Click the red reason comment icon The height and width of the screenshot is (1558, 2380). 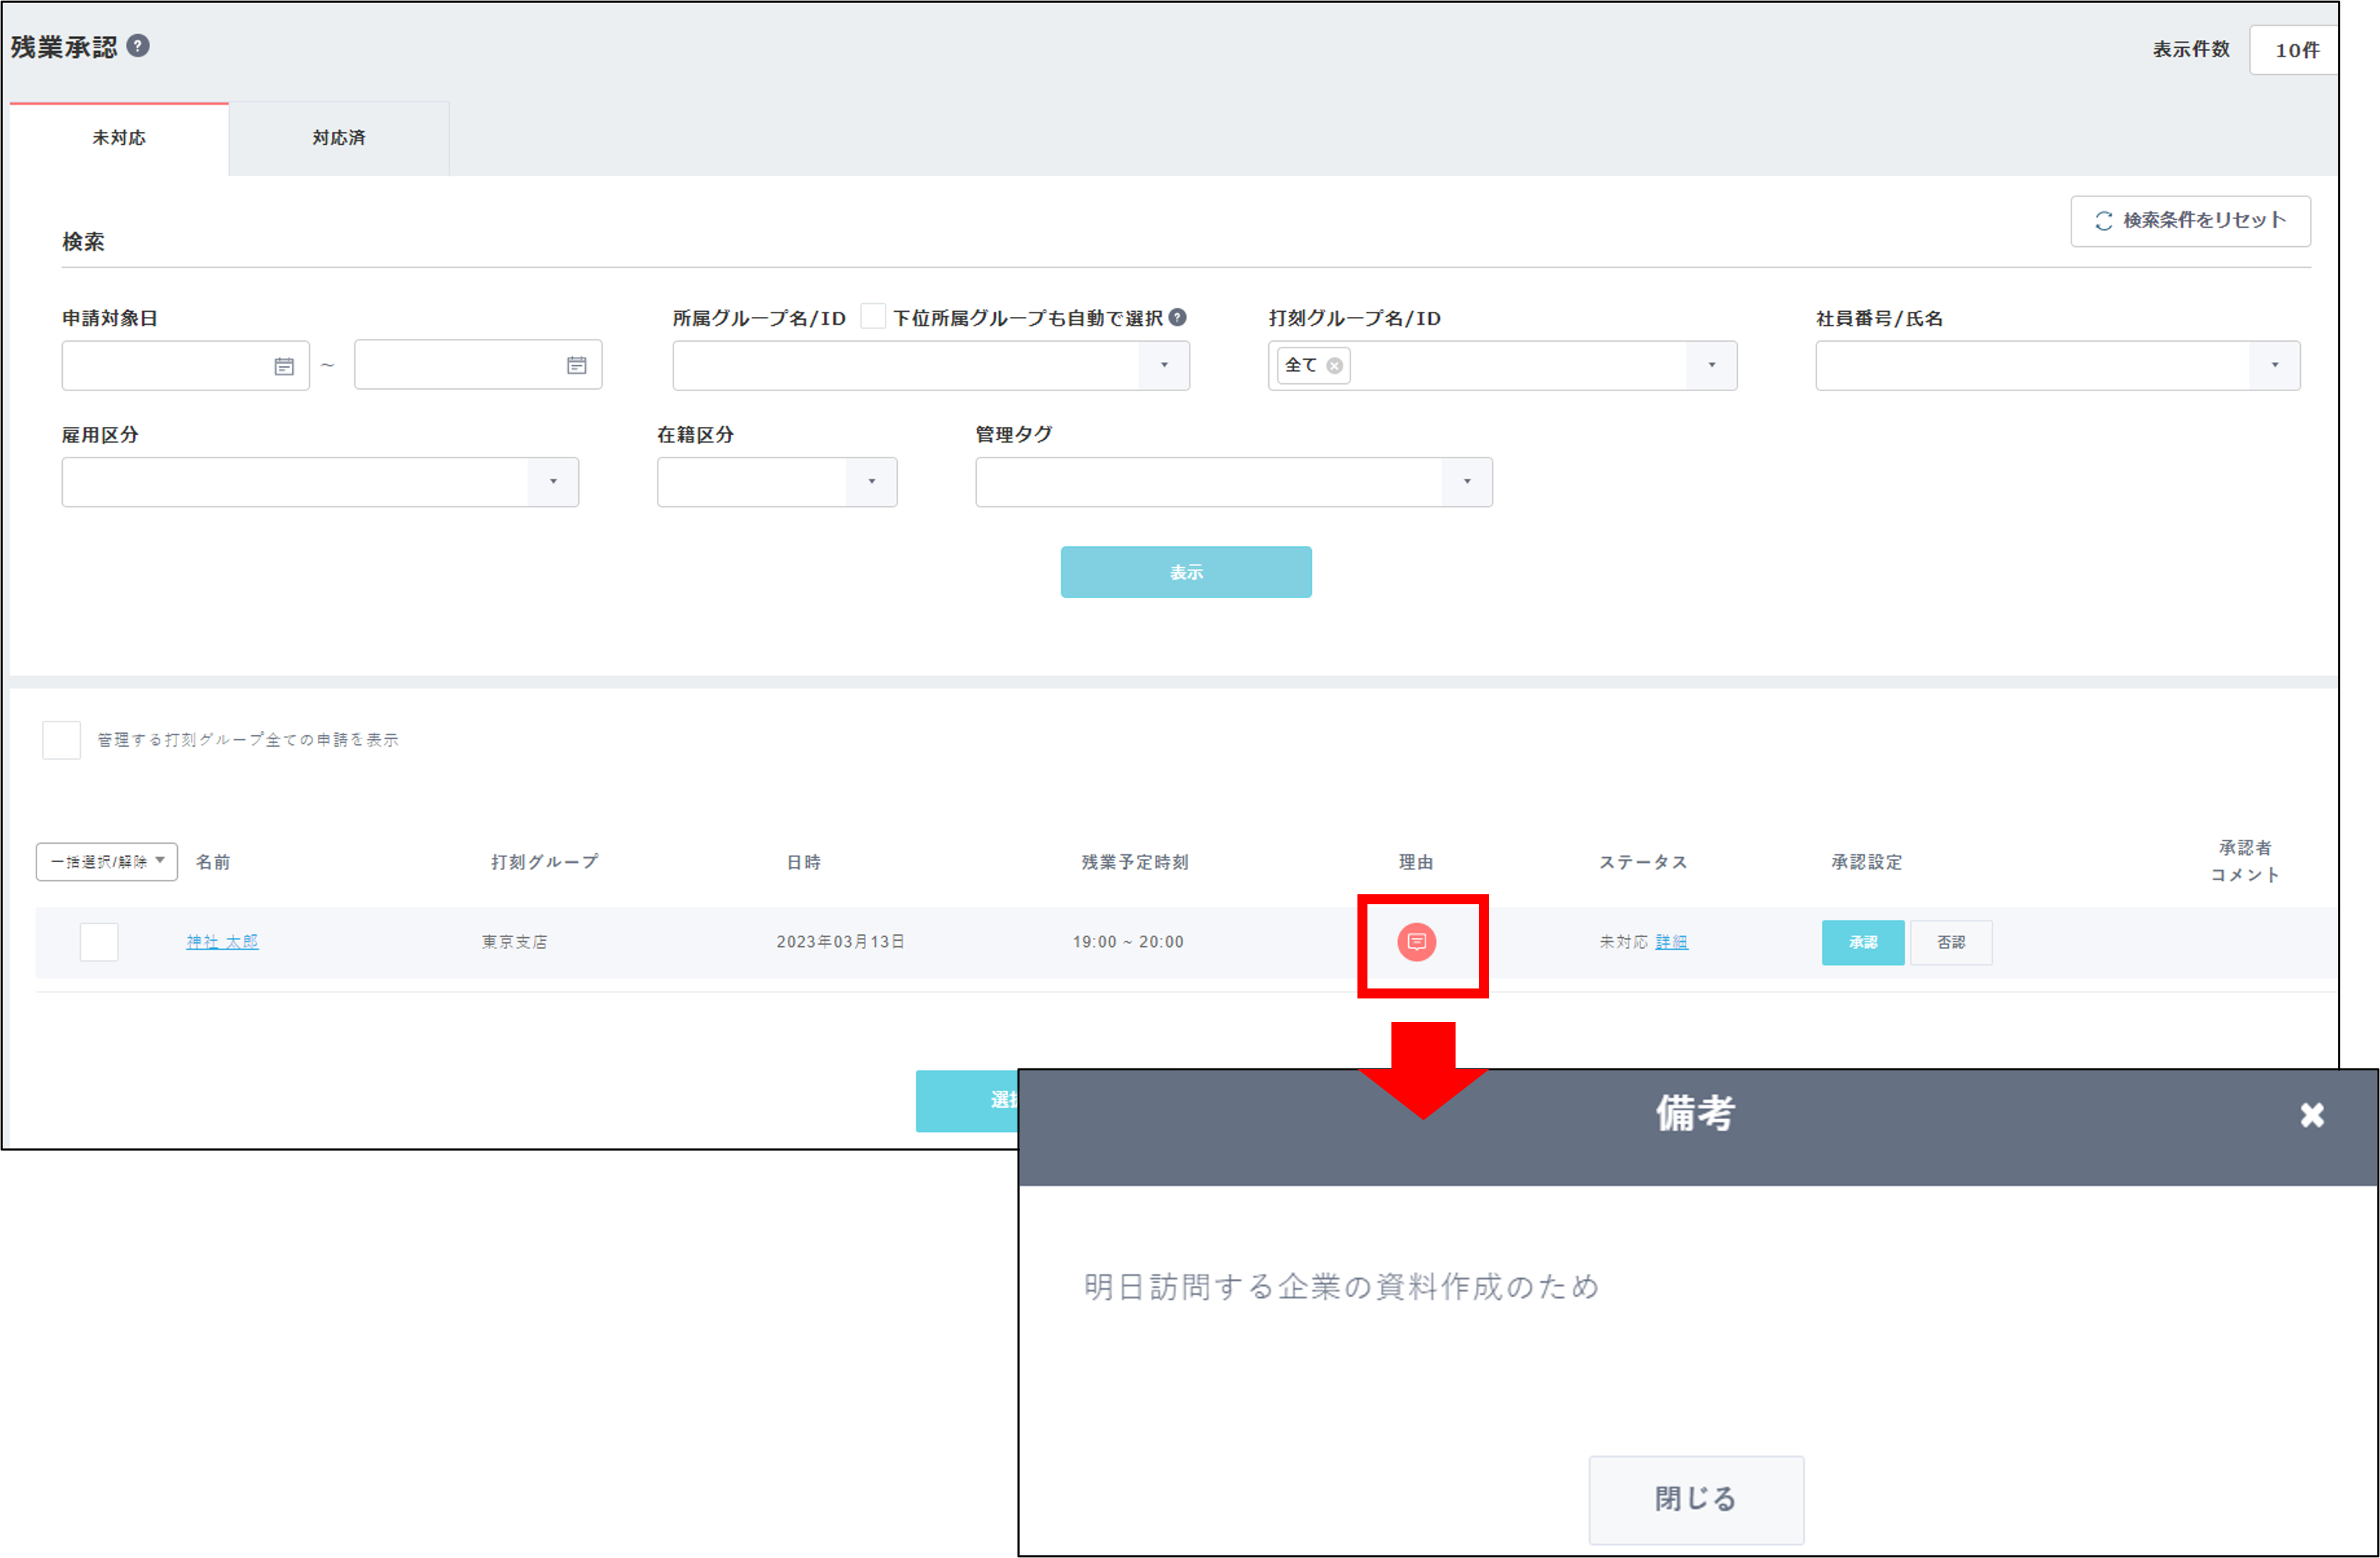[x=1416, y=941]
